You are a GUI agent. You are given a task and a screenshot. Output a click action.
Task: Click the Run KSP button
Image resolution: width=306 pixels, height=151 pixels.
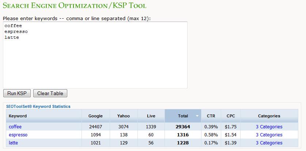click(x=17, y=93)
